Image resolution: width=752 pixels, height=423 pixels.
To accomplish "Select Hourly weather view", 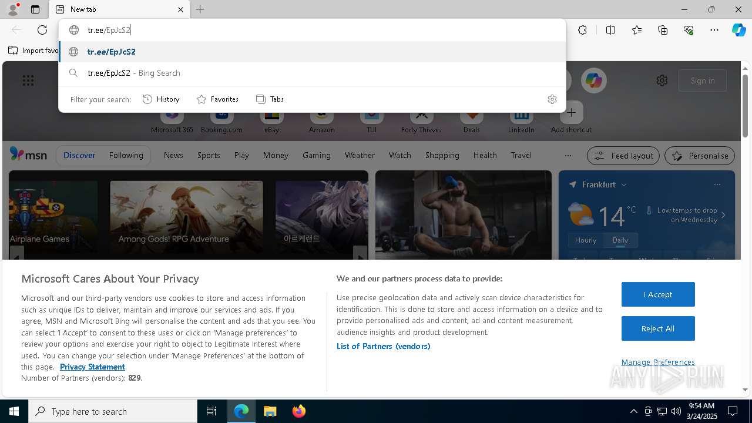I will pyautogui.click(x=586, y=240).
